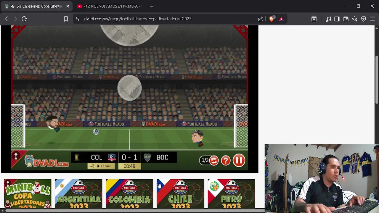This screenshot has height=213, width=379.
Task: Open Leo AI sparkle icon
Action: tap(355, 19)
